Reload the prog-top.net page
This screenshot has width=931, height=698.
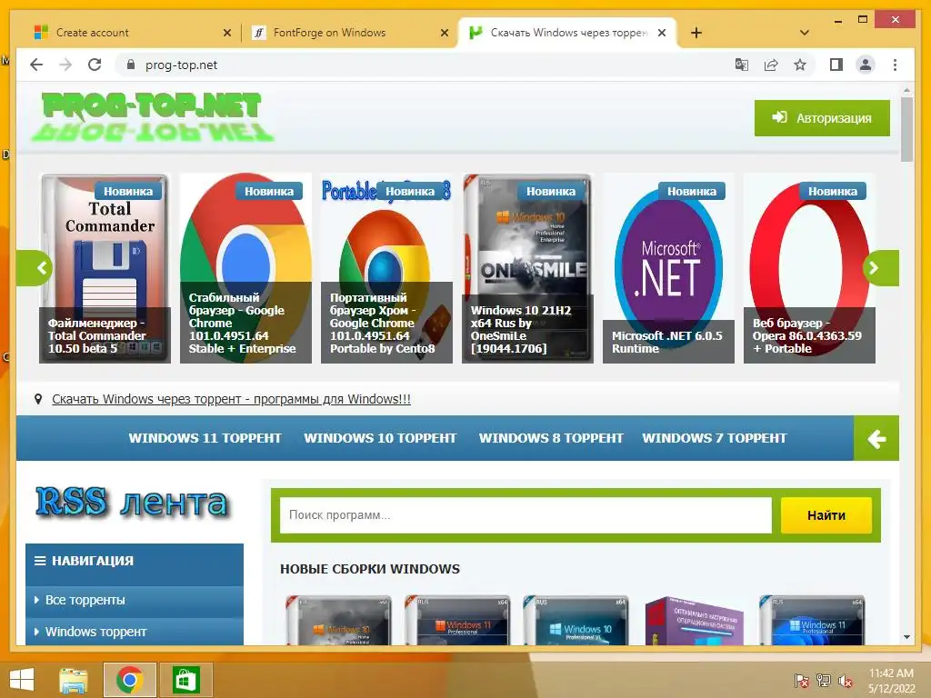[95, 65]
